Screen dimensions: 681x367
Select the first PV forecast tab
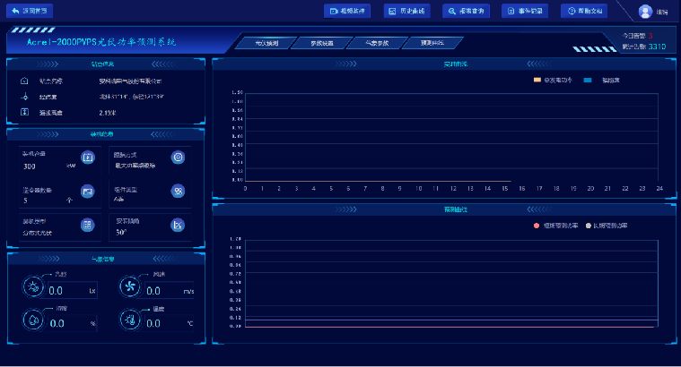point(266,43)
